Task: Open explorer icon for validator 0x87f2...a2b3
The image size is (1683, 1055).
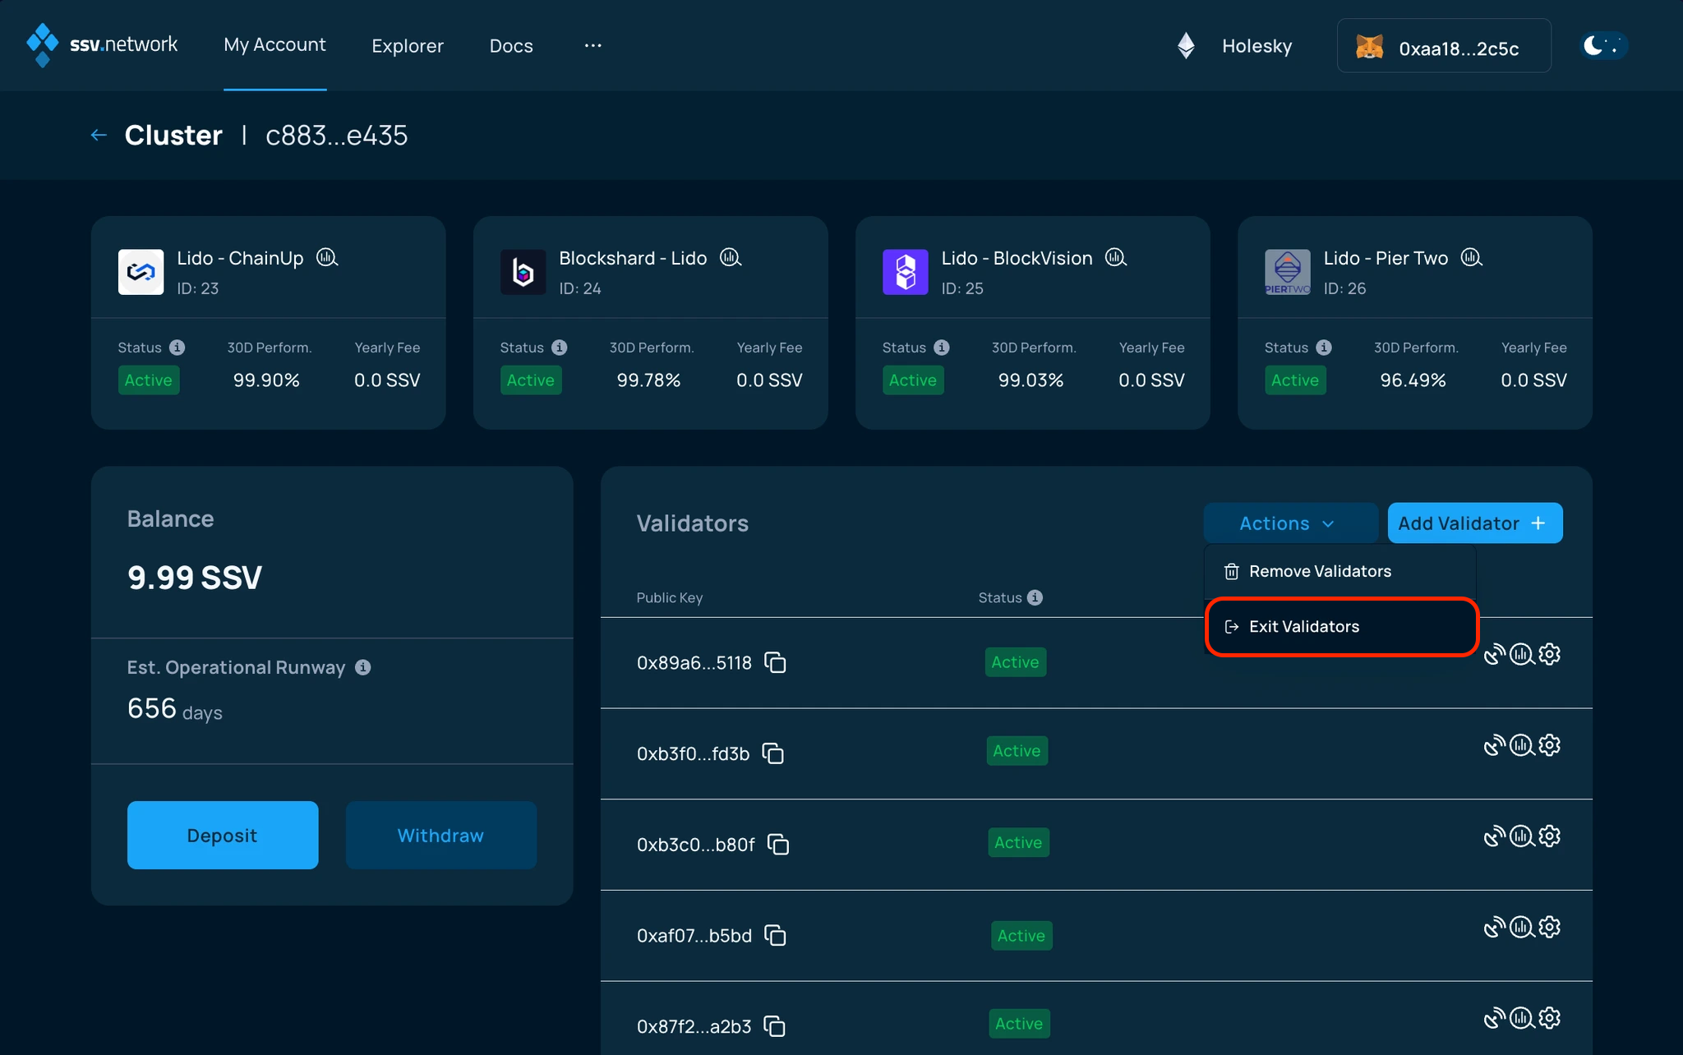Action: pyautogui.click(x=1522, y=1019)
